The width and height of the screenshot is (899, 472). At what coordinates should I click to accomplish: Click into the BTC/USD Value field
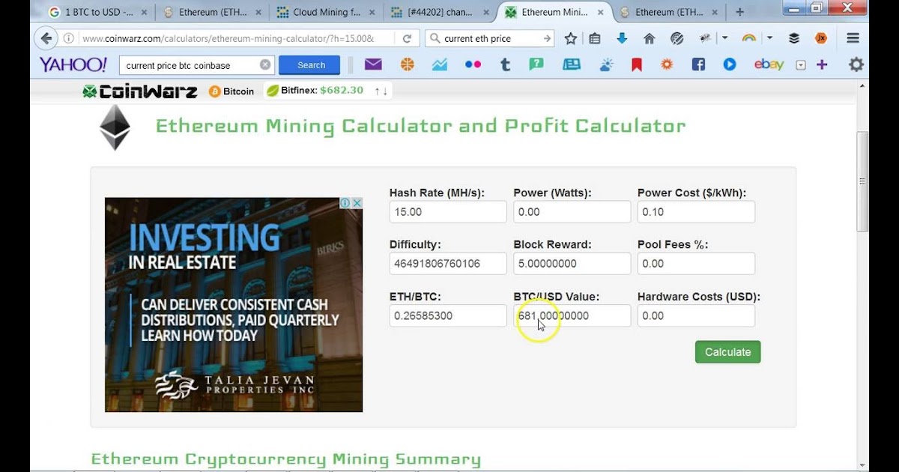point(572,316)
